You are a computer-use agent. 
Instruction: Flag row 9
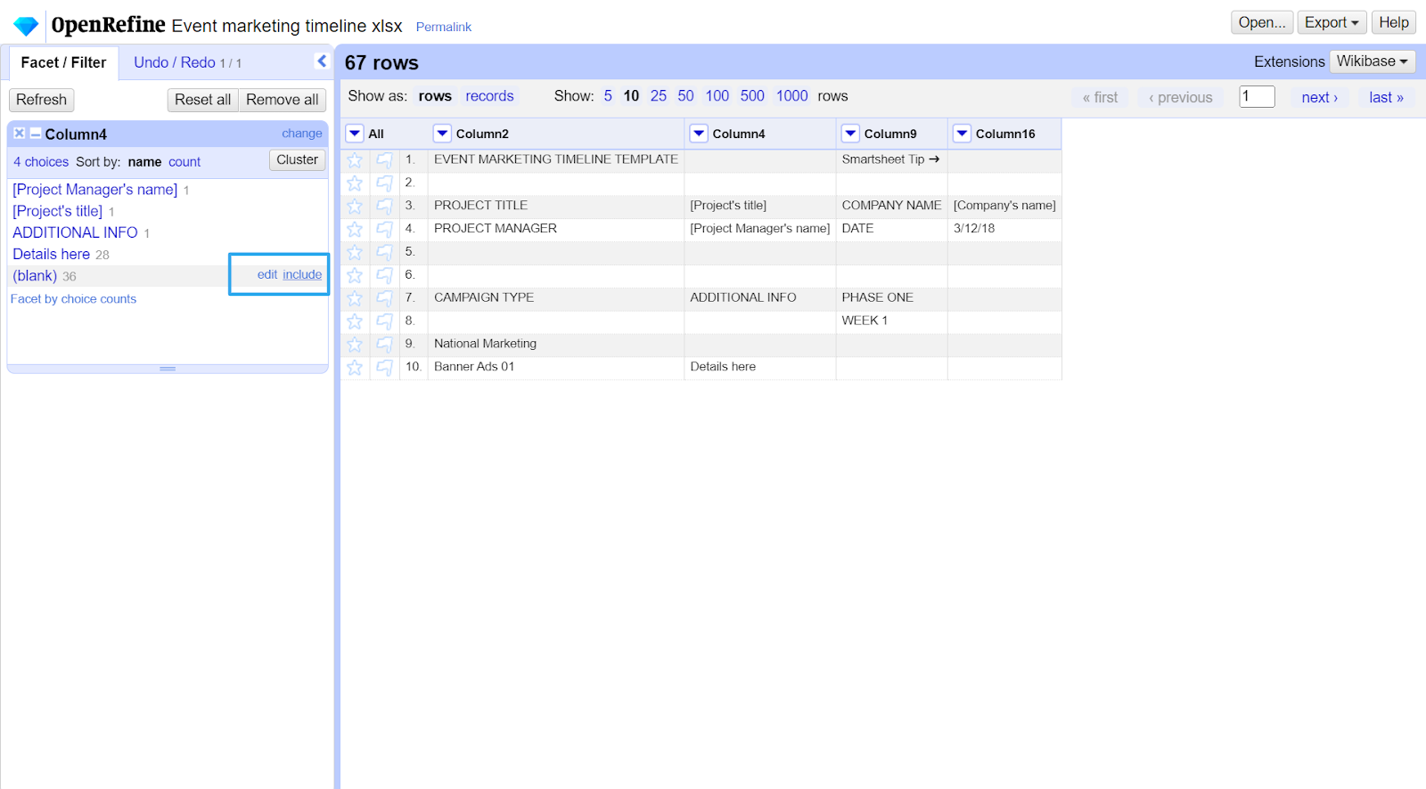[x=384, y=345]
